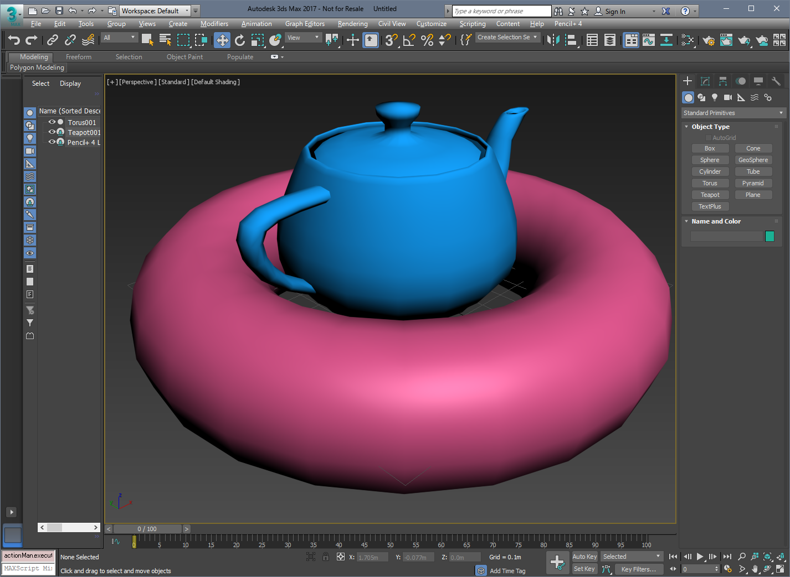
Task: Click the Render Setup teapot icon
Action: pyautogui.click(x=709, y=40)
